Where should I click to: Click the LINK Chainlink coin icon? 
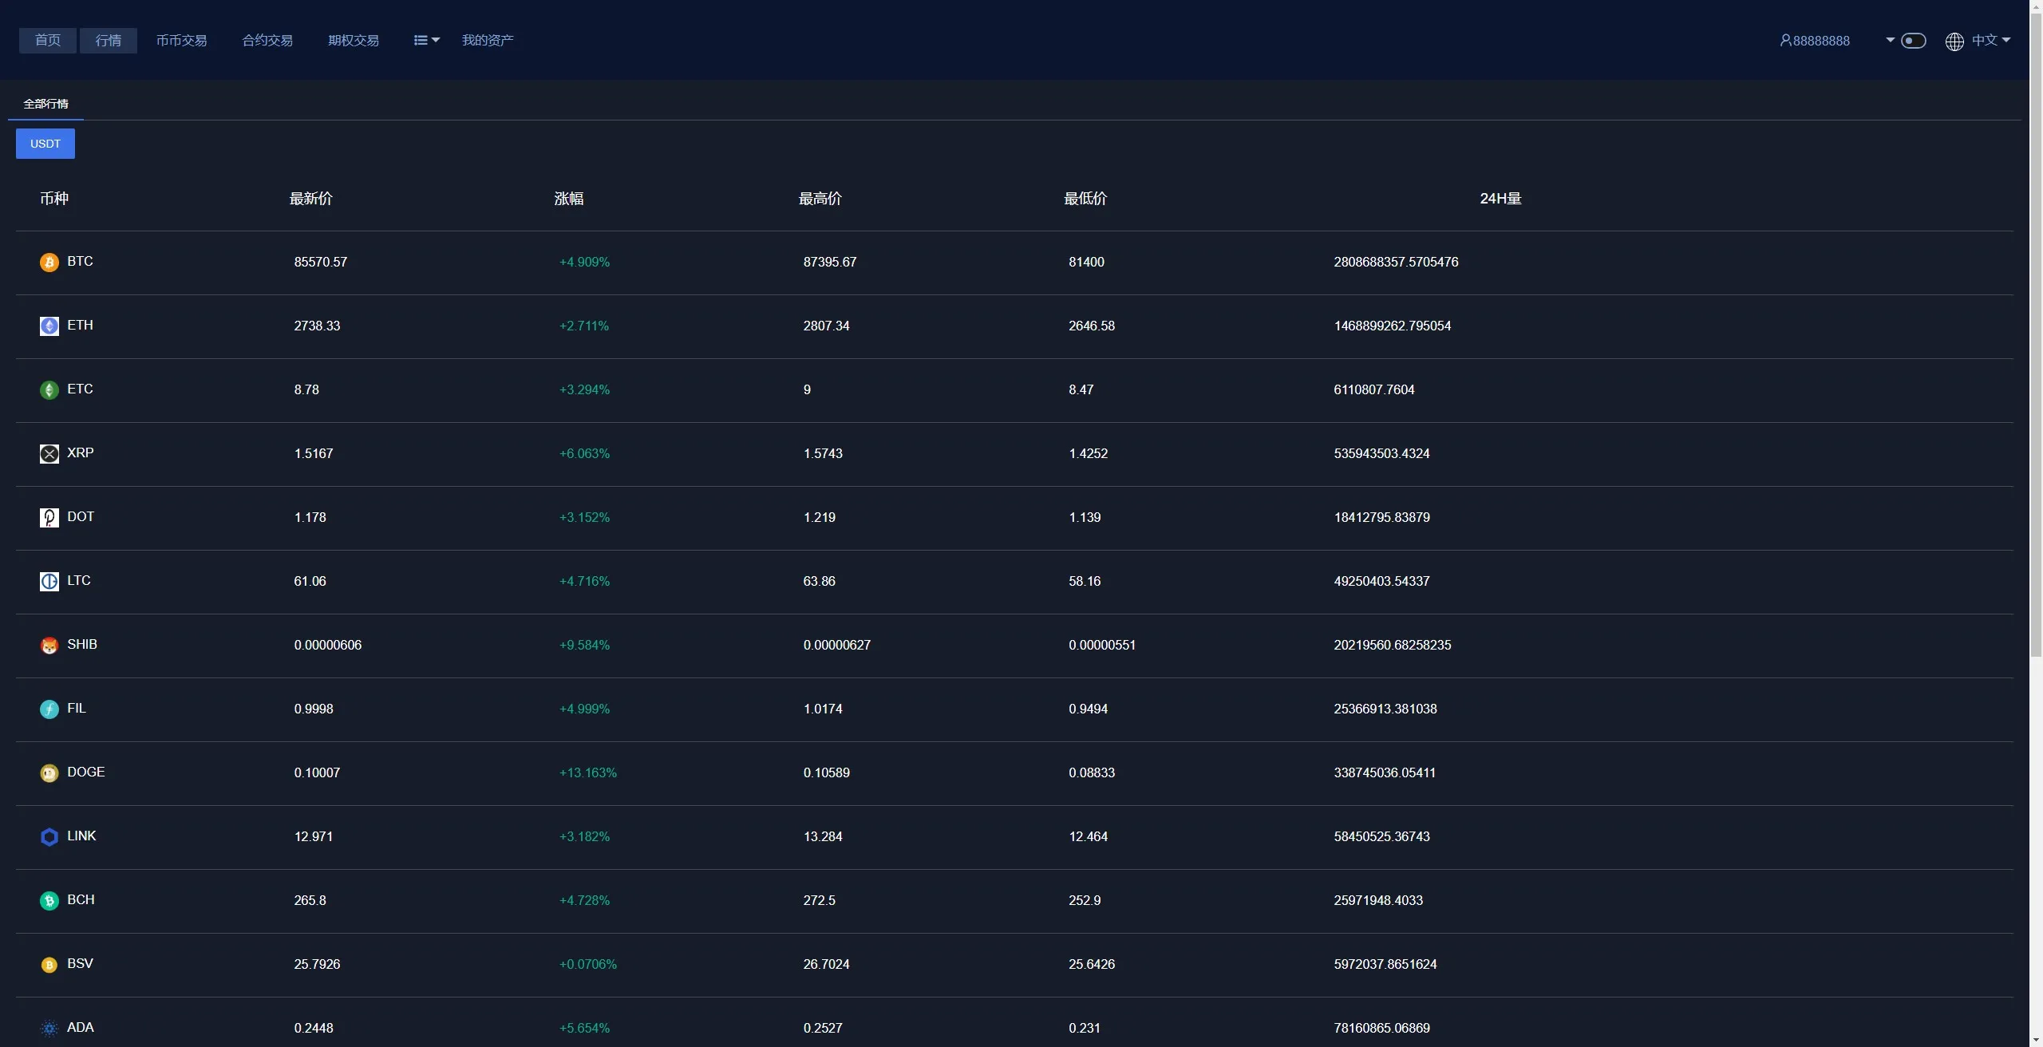point(49,837)
